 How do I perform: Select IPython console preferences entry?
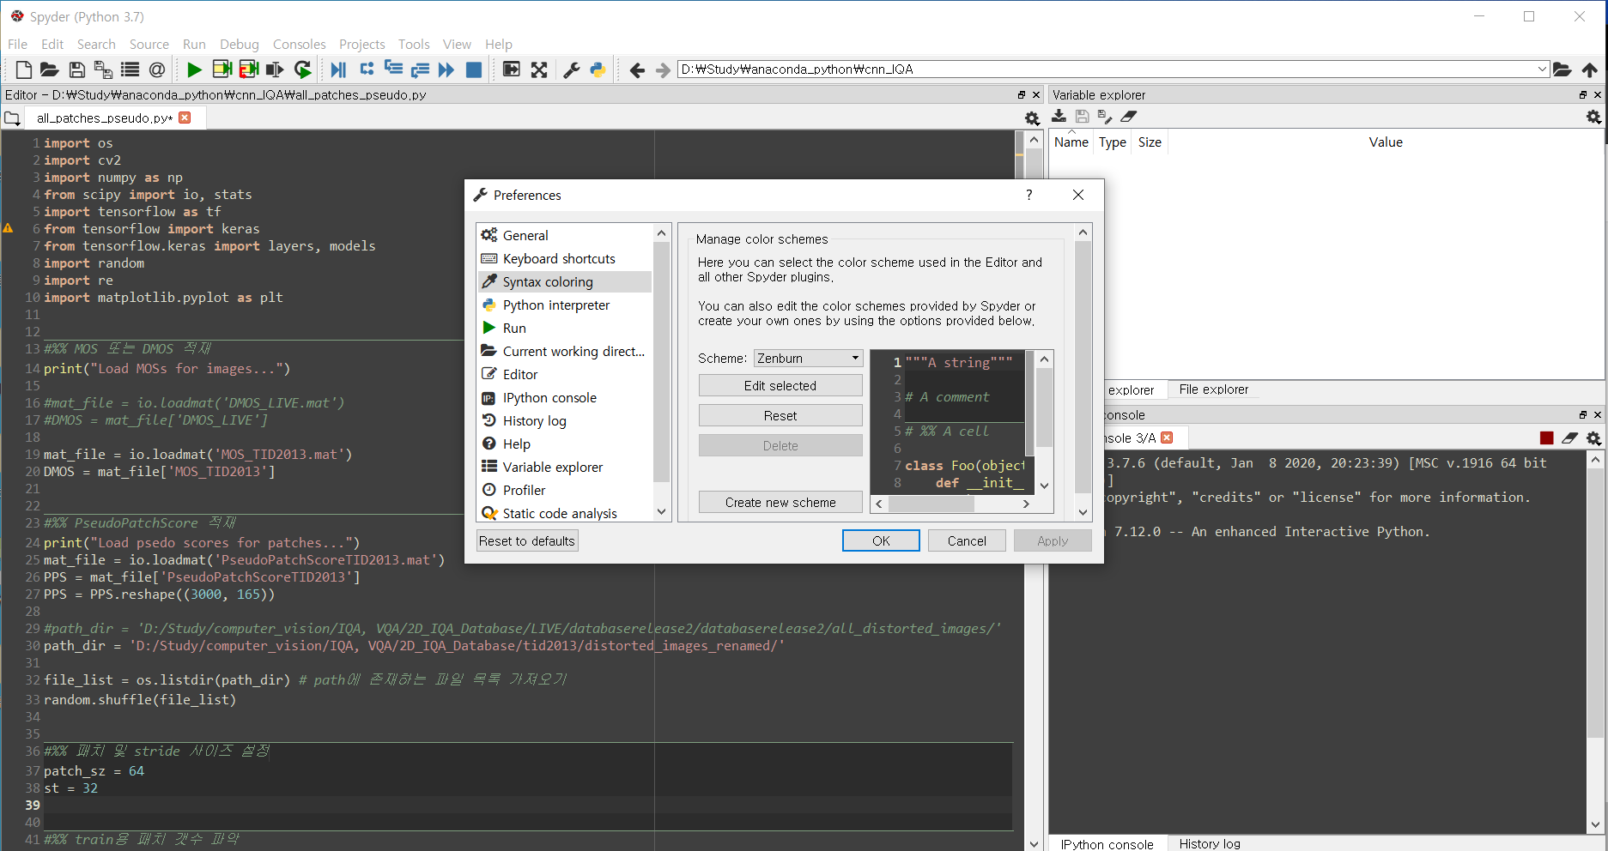click(x=564, y=397)
